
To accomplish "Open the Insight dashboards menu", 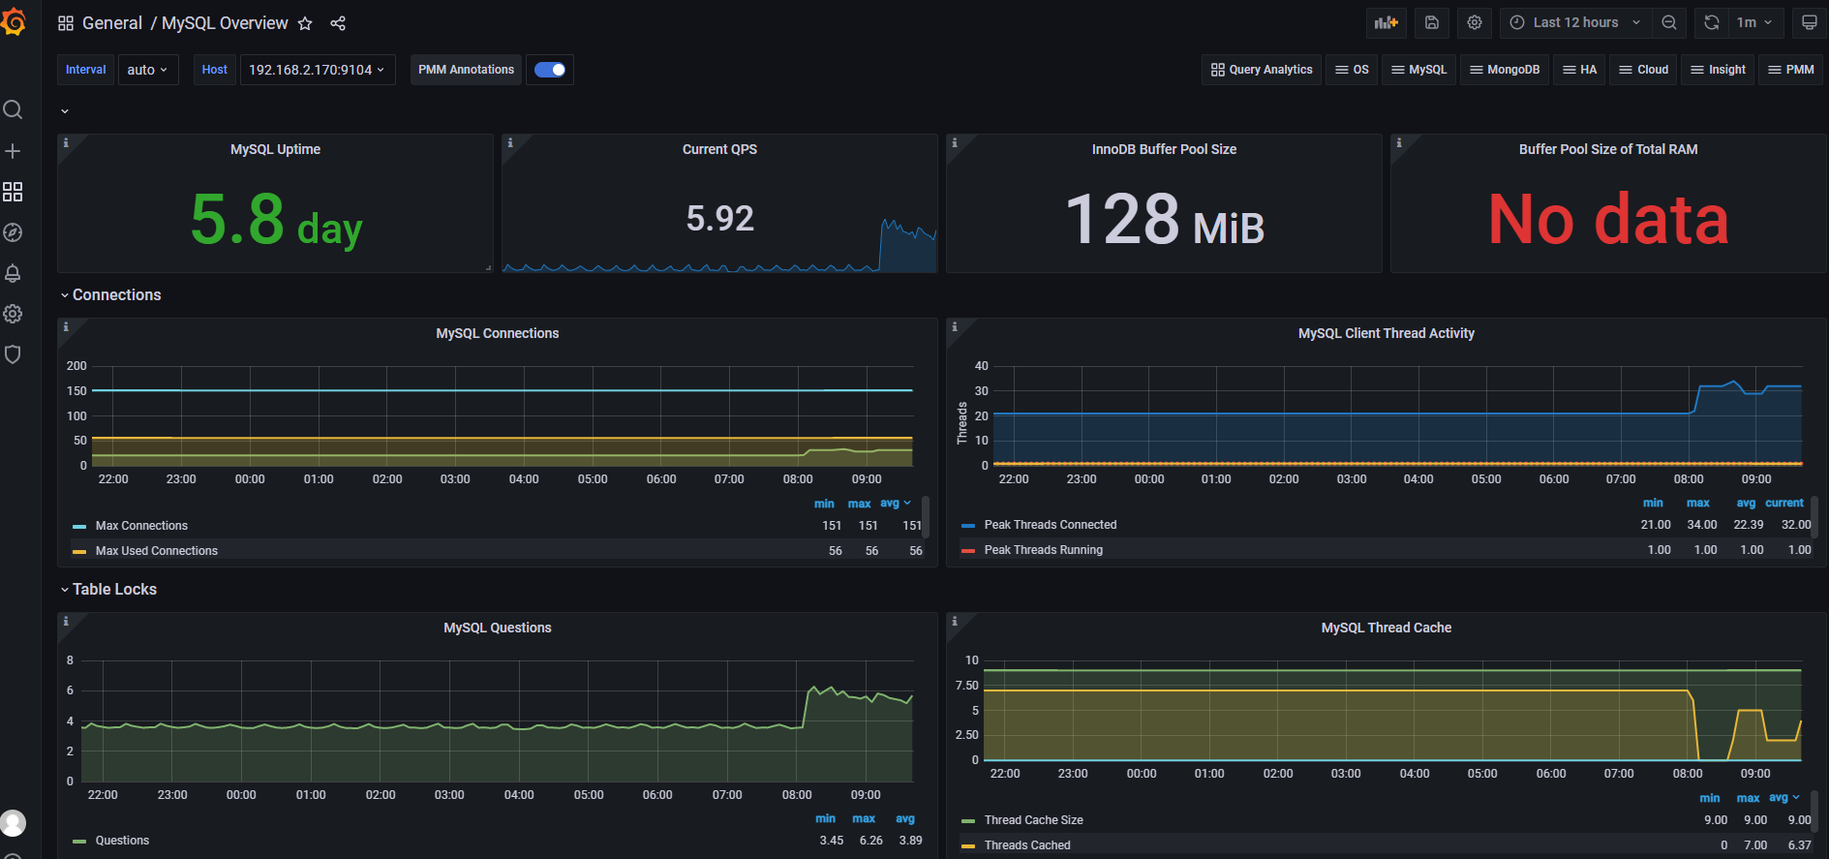I will tap(1718, 70).
